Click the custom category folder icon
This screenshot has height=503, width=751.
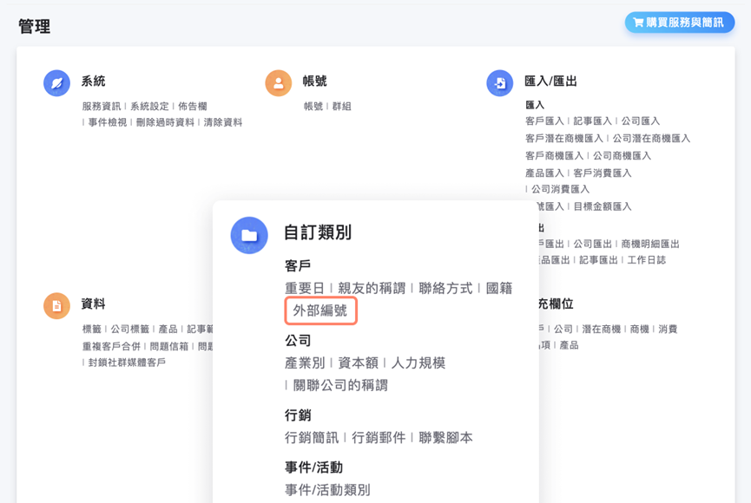click(x=249, y=235)
